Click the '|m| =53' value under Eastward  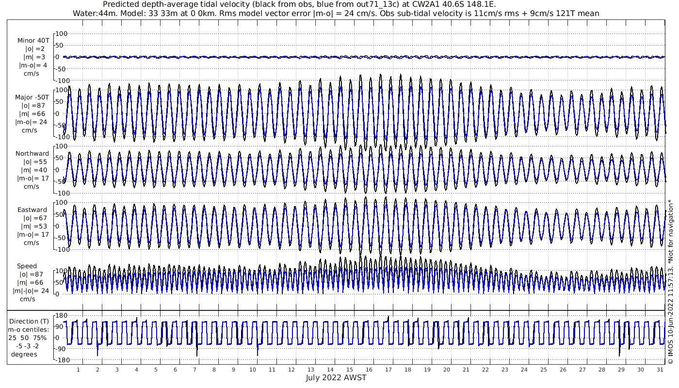[34, 226]
